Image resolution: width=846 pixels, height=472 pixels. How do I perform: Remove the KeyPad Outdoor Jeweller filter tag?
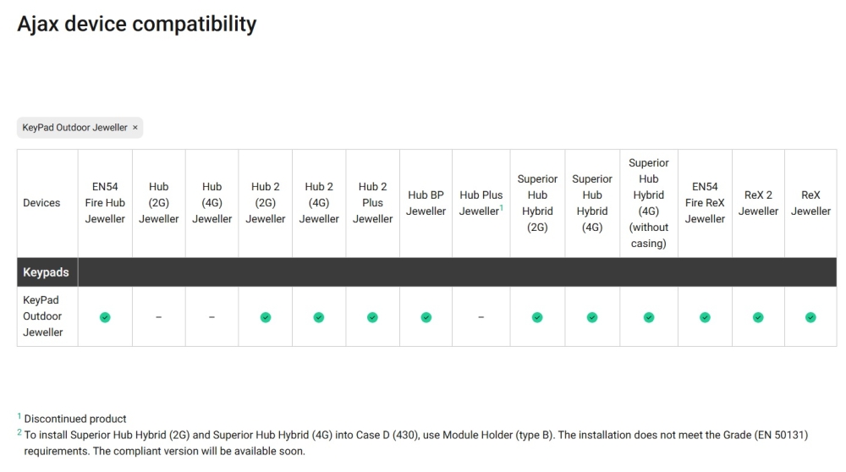coord(135,128)
